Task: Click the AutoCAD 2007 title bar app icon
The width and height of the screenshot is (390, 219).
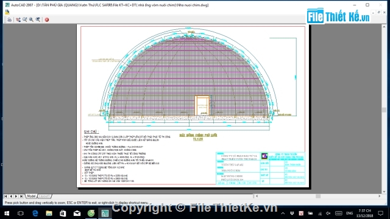Action: [7, 5]
